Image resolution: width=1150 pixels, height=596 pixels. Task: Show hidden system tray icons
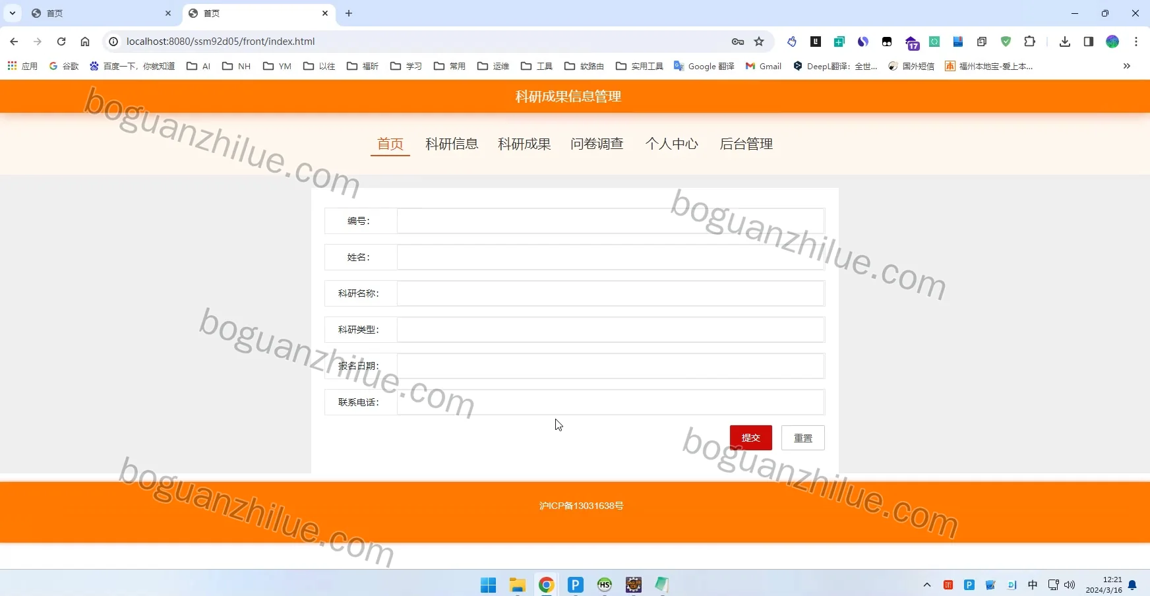tap(927, 585)
